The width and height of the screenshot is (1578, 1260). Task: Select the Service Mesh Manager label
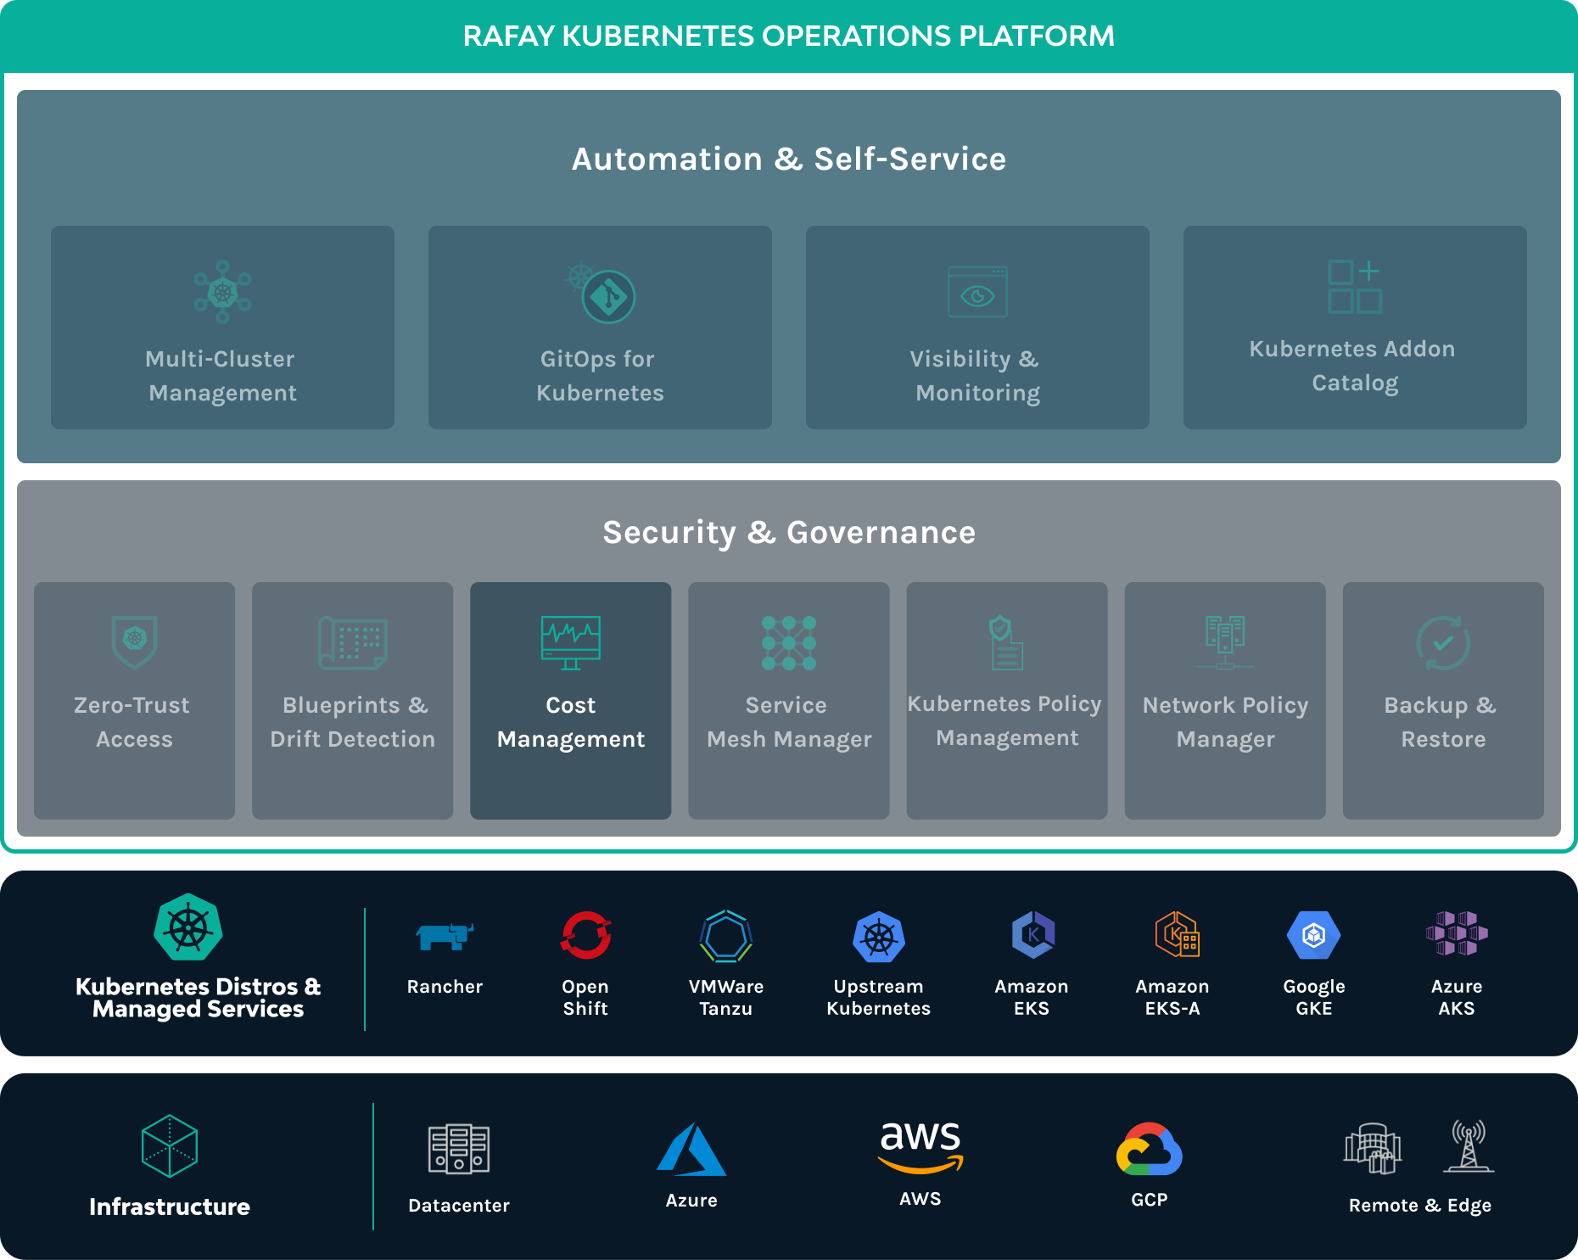[789, 722]
